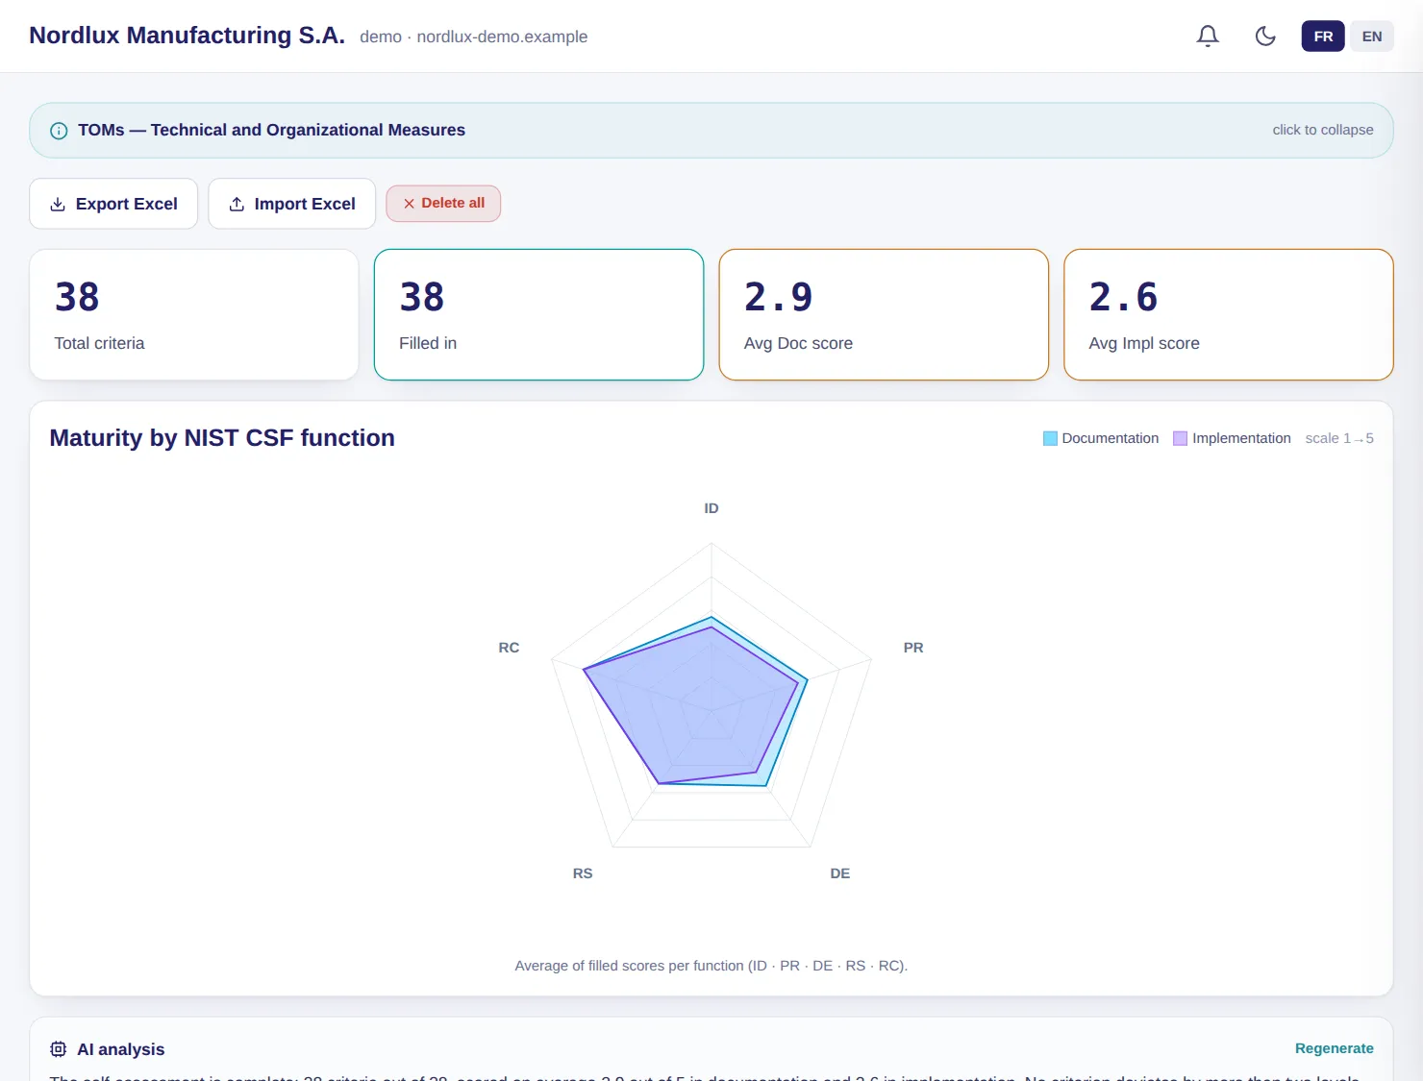Collapse the TOMs banner via 'click to collapse'
Viewport: 1423px width, 1081px height.
tap(1323, 130)
